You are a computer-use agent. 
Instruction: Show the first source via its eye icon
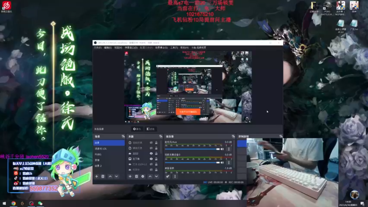pyautogui.click(x=151, y=143)
